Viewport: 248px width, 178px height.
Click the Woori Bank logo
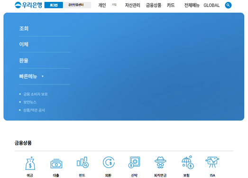(28, 5)
